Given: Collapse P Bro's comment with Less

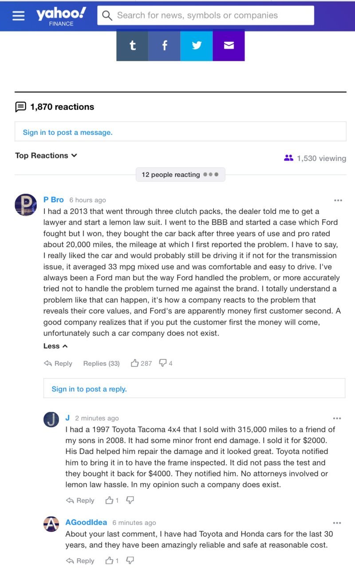Looking at the screenshot, I should 55,346.
